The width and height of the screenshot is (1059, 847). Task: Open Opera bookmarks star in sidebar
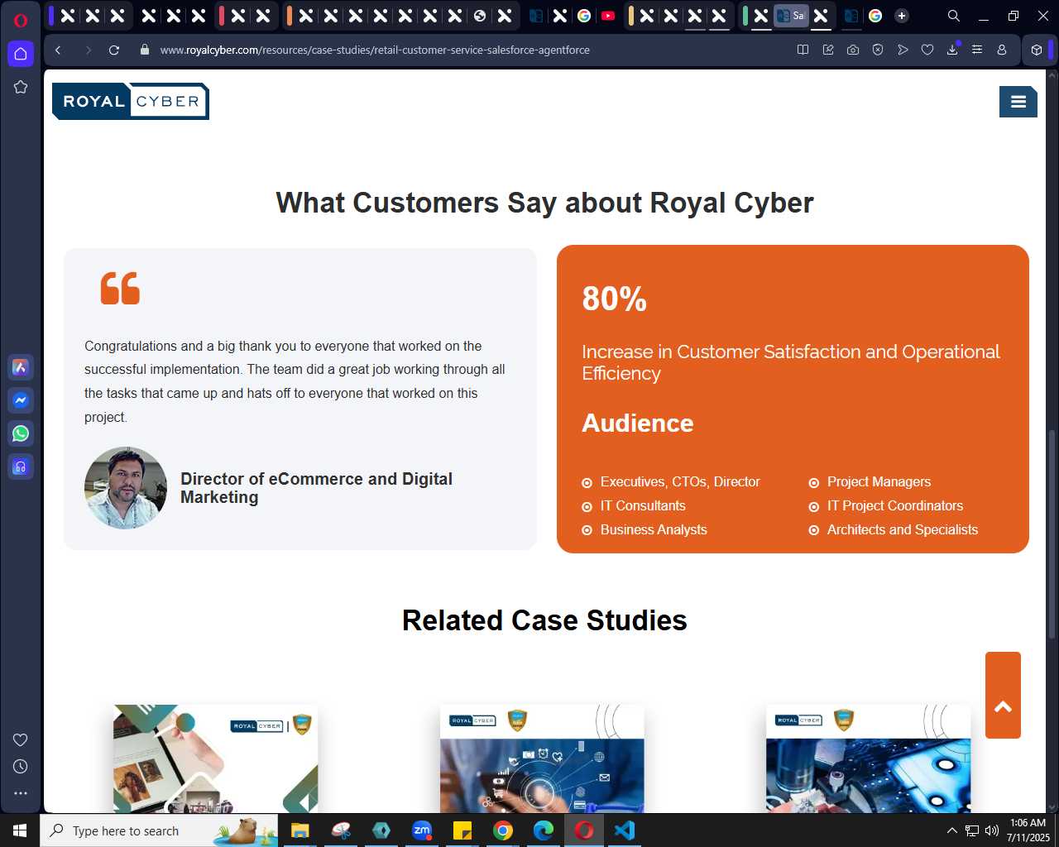click(x=21, y=87)
